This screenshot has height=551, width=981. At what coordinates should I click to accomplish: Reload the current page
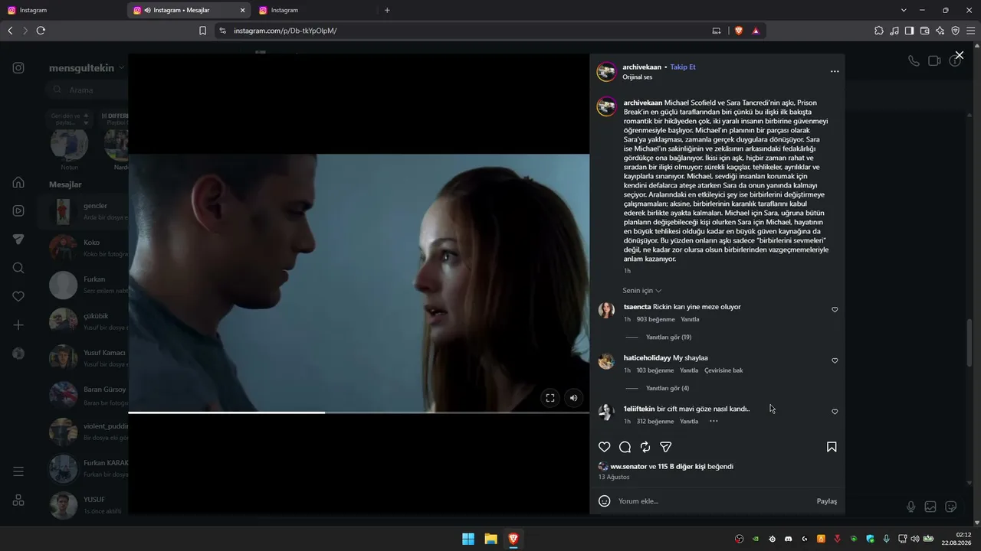41,31
